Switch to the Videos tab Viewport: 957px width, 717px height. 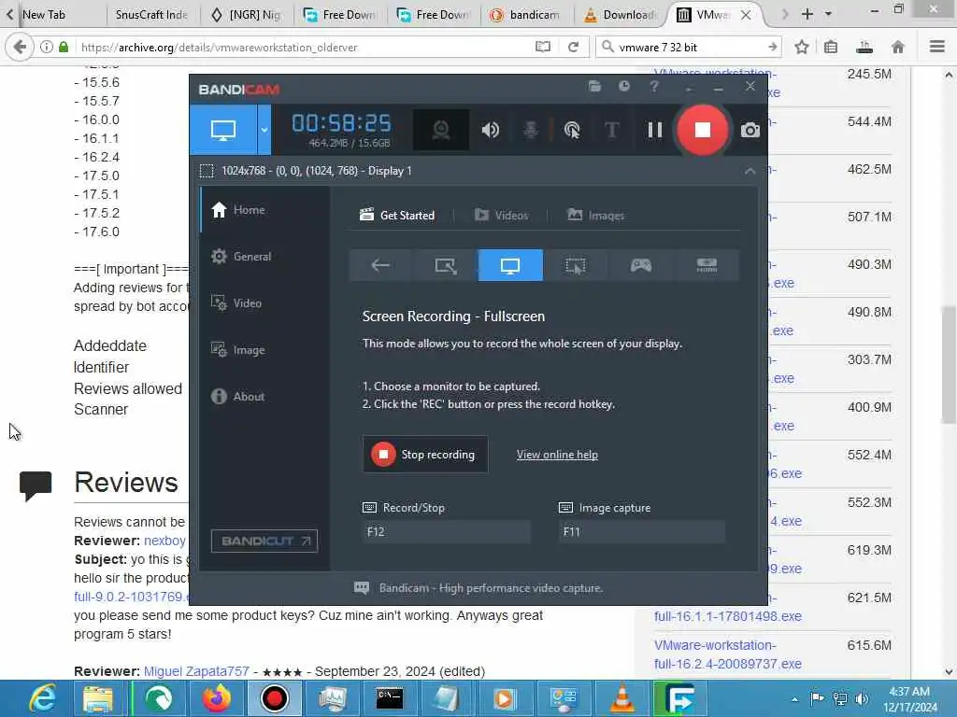tap(501, 216)
